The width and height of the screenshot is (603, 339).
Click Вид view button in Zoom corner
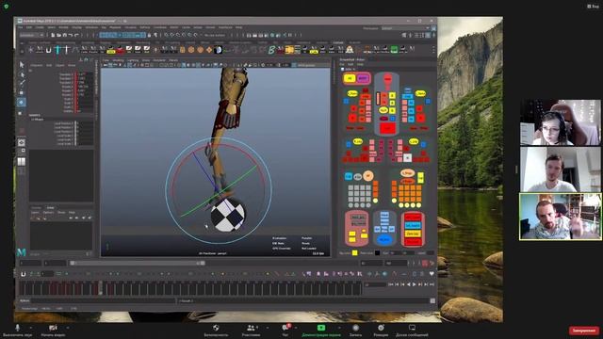click(594, 7)
